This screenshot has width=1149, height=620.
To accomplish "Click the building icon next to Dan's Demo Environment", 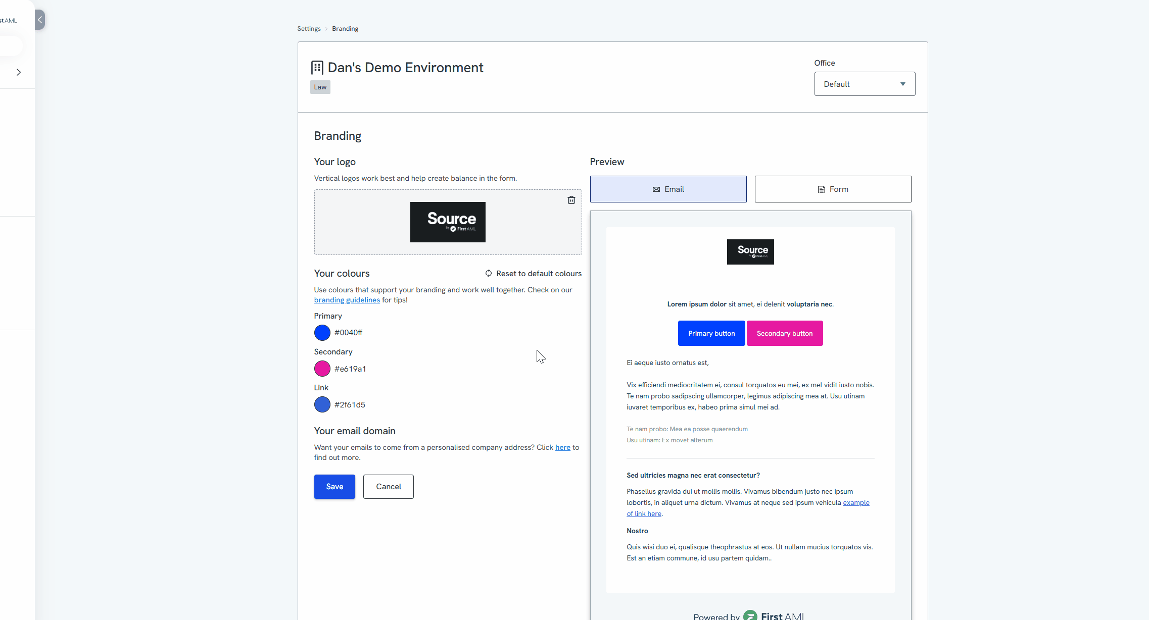I will click(x=317, y=68).
